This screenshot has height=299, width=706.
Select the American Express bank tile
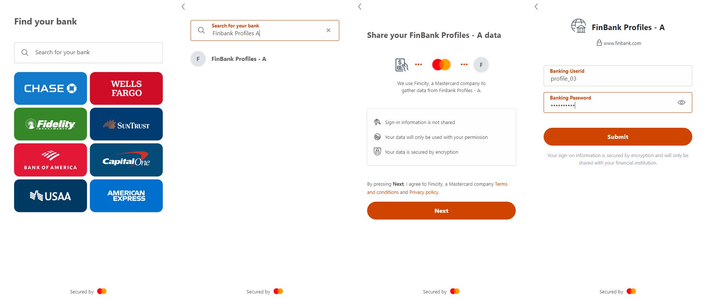(x=126, y=195)
